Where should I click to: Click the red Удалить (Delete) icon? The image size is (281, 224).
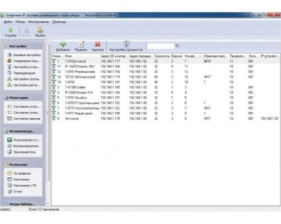[98, 44]
